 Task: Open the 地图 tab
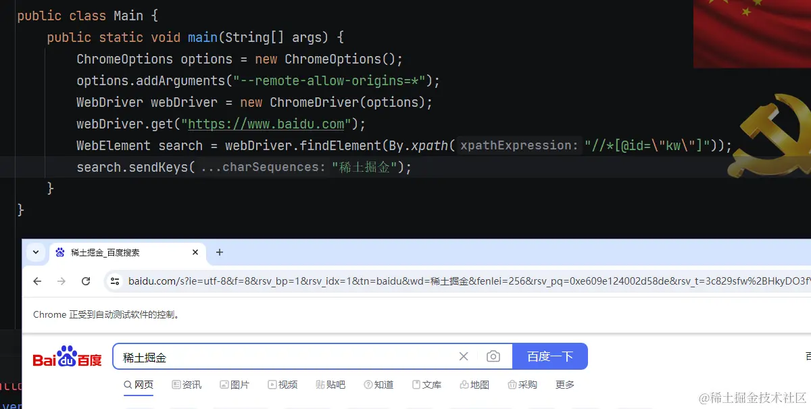(474, 385)
